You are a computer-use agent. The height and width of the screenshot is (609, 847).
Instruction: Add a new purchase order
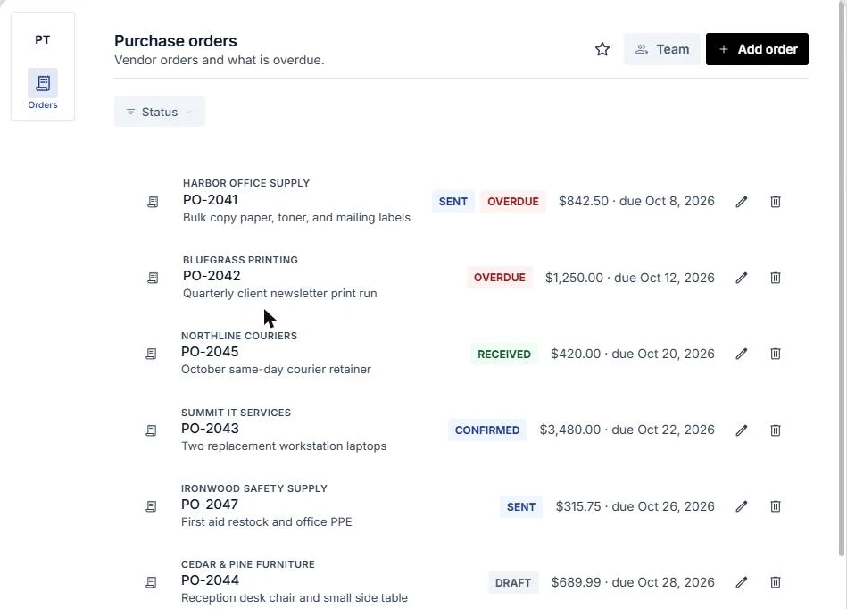pos(757,49)
